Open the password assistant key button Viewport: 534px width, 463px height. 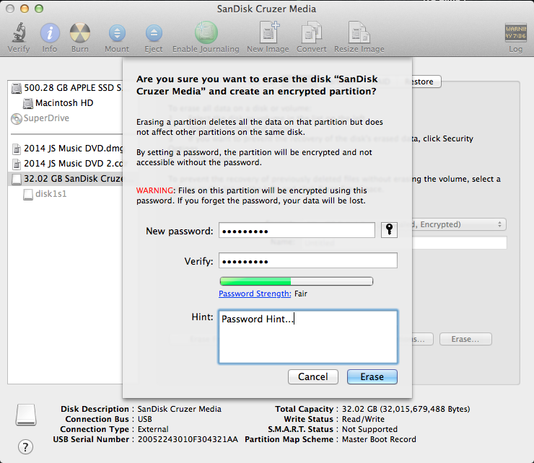[389, 230]
